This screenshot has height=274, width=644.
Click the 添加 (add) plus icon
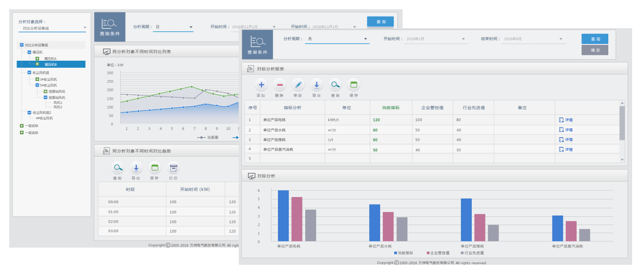[x=261, y=85]
